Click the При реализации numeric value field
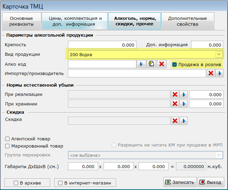This screenshot has height=190, width=228. point(206,94)
